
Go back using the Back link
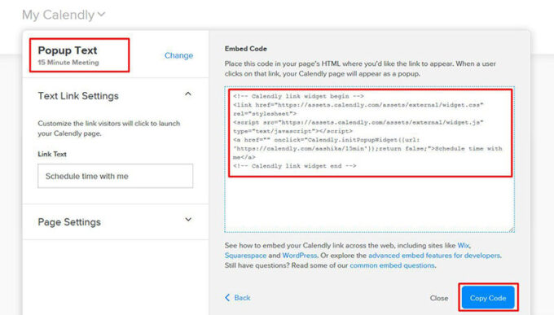237,298
